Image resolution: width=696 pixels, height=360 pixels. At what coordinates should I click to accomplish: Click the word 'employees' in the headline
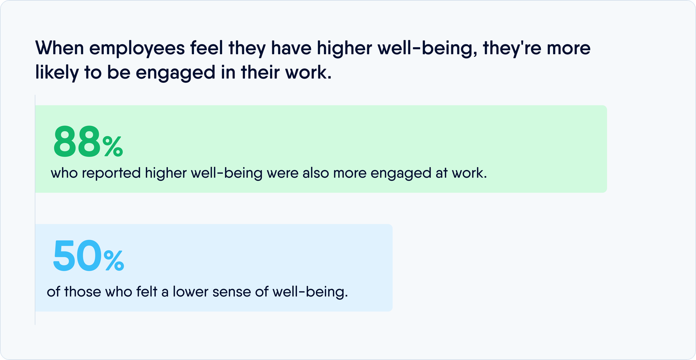click(x=137, y=49)
